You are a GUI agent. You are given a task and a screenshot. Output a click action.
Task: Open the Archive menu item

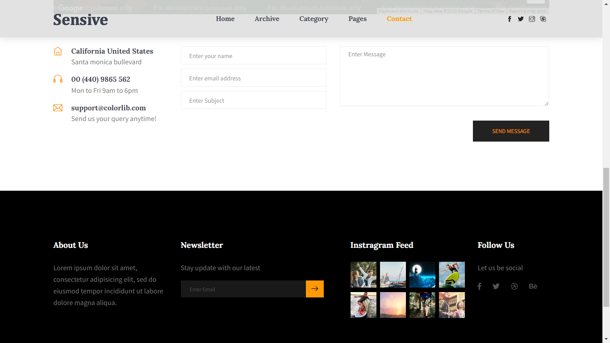pyautogui.click(x=267, y=19)
